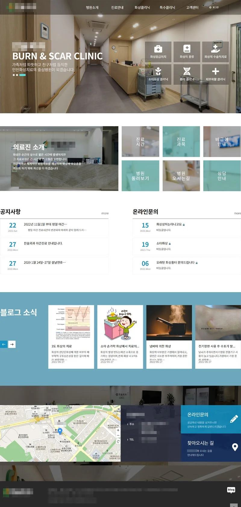Open the 소아화상 클리닉 icon tile

[158, 74]
